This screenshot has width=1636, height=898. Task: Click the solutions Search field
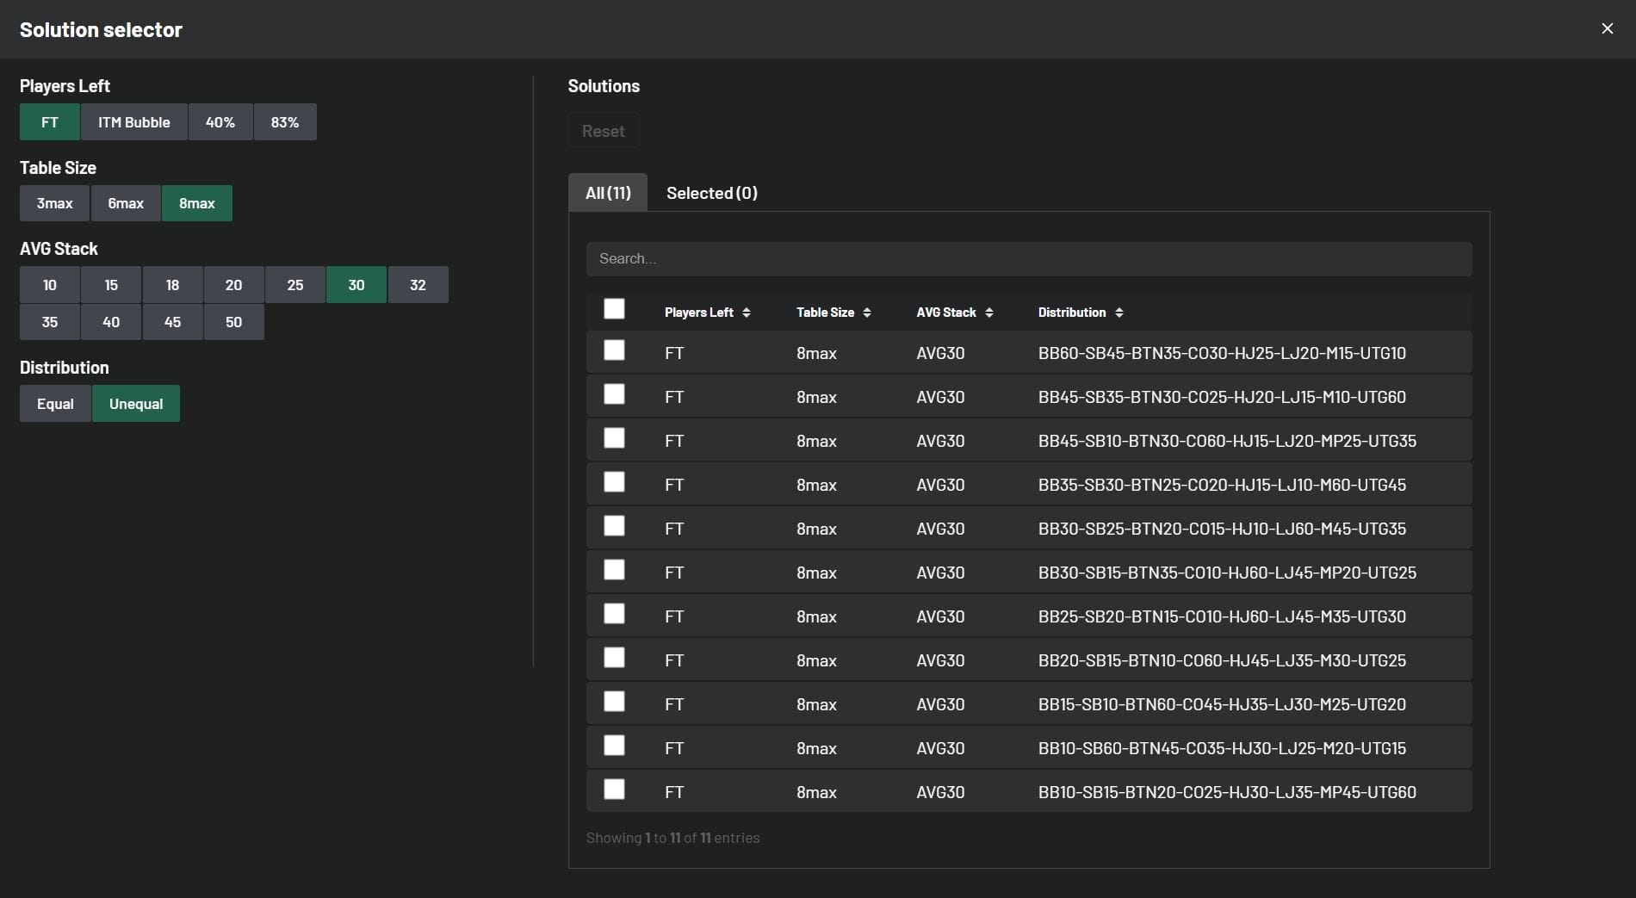coord(1028,259)
